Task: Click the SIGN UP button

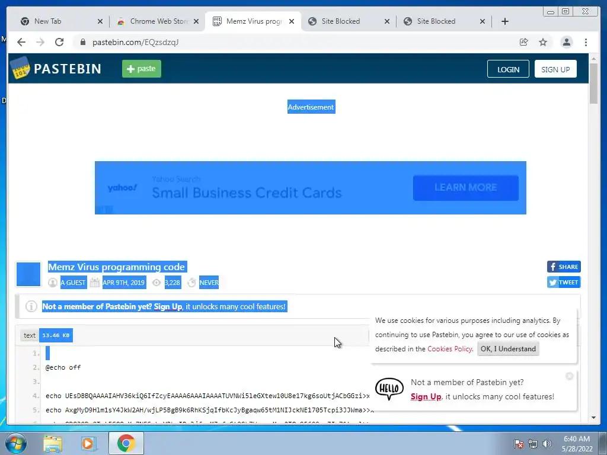Action: point(555,69)
